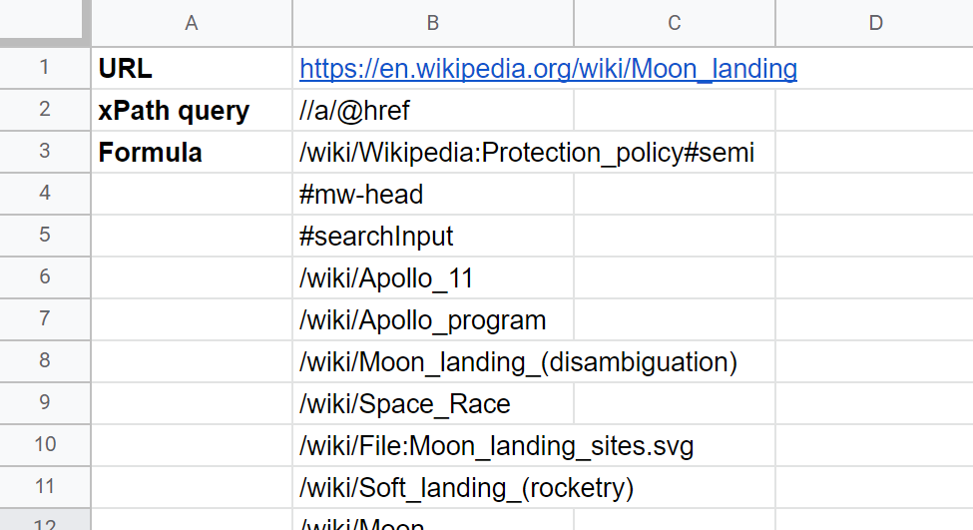
Task: Open the Wikipedia Moon_landing hyperlink
Action: pos(548,69)
